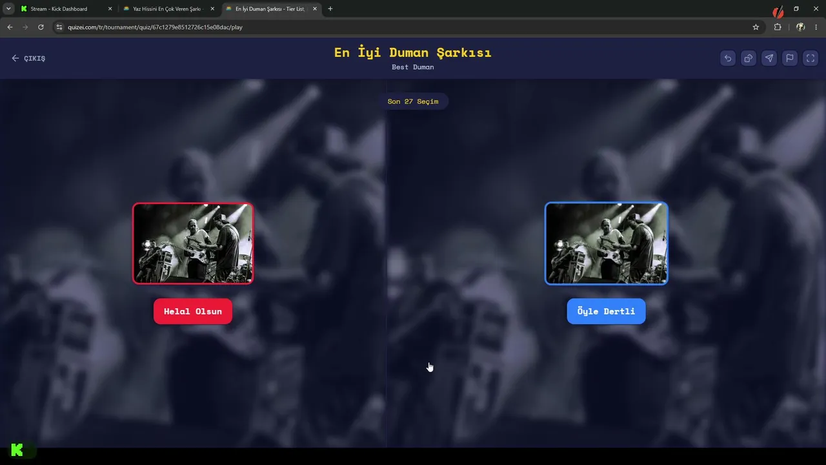Image resolution: width=826 pixels, height=465 pixels.
Task: Select the Öyle Dertli band photo
Action: pos(607,243)
